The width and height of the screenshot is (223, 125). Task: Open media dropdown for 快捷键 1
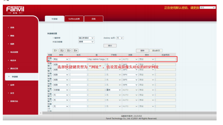point(147,60)
